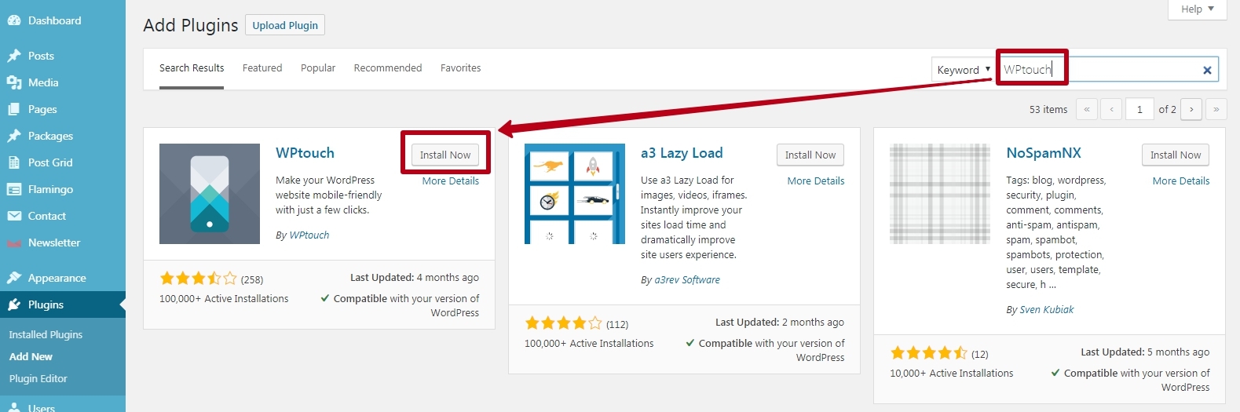The image size is (1240, 412).
Task: View More Details for NoSpamNX
Action: [1181, 180]
